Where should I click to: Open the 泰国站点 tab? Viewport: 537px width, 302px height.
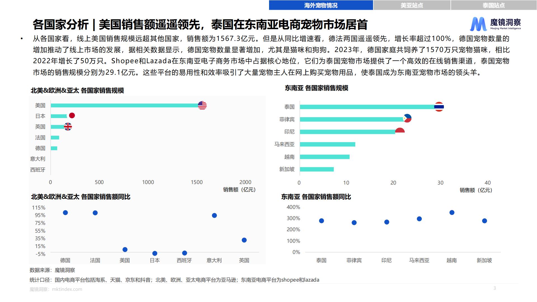tap(494, 5)
